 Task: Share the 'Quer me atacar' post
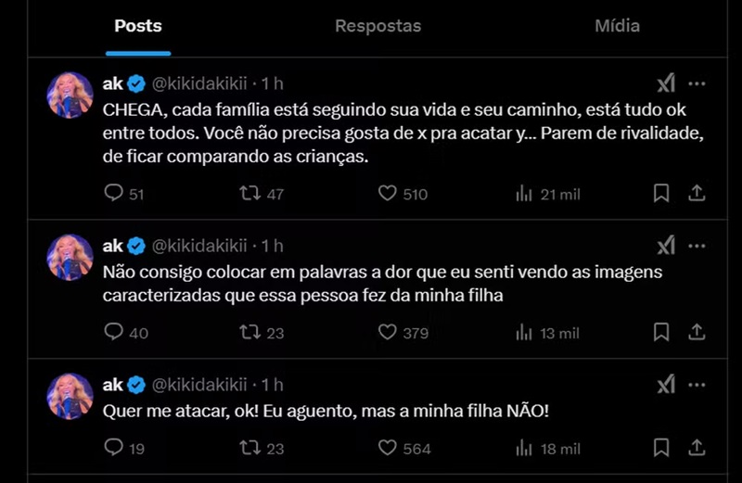point(697,448)
